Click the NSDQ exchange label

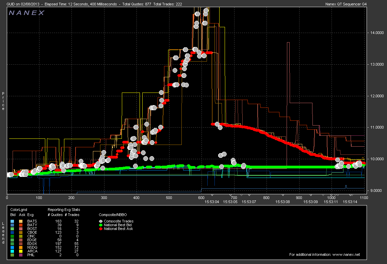[x=32, y=247]
